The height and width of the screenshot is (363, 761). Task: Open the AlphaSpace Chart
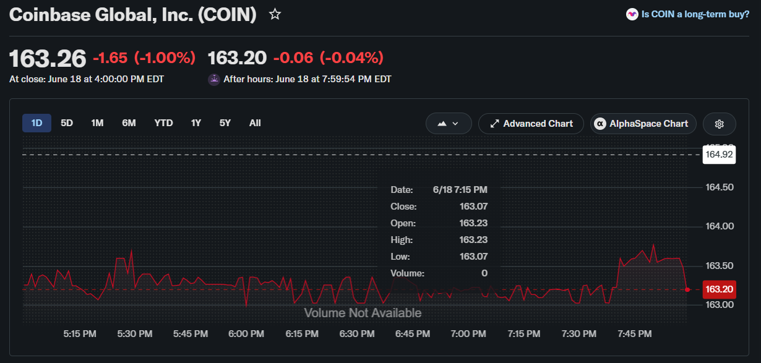point(643,124)
